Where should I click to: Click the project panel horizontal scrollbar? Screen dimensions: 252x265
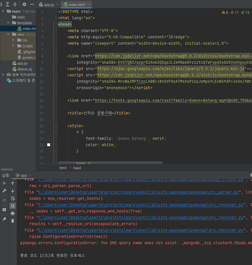tap(7, 170)
